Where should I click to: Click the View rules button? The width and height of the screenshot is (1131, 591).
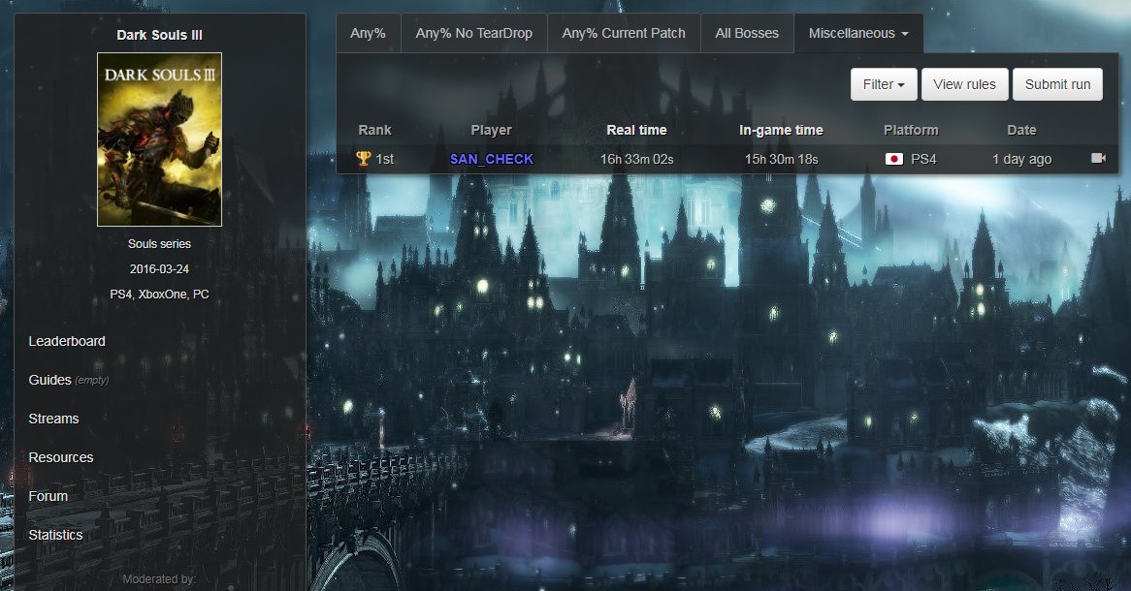(964, 84)
